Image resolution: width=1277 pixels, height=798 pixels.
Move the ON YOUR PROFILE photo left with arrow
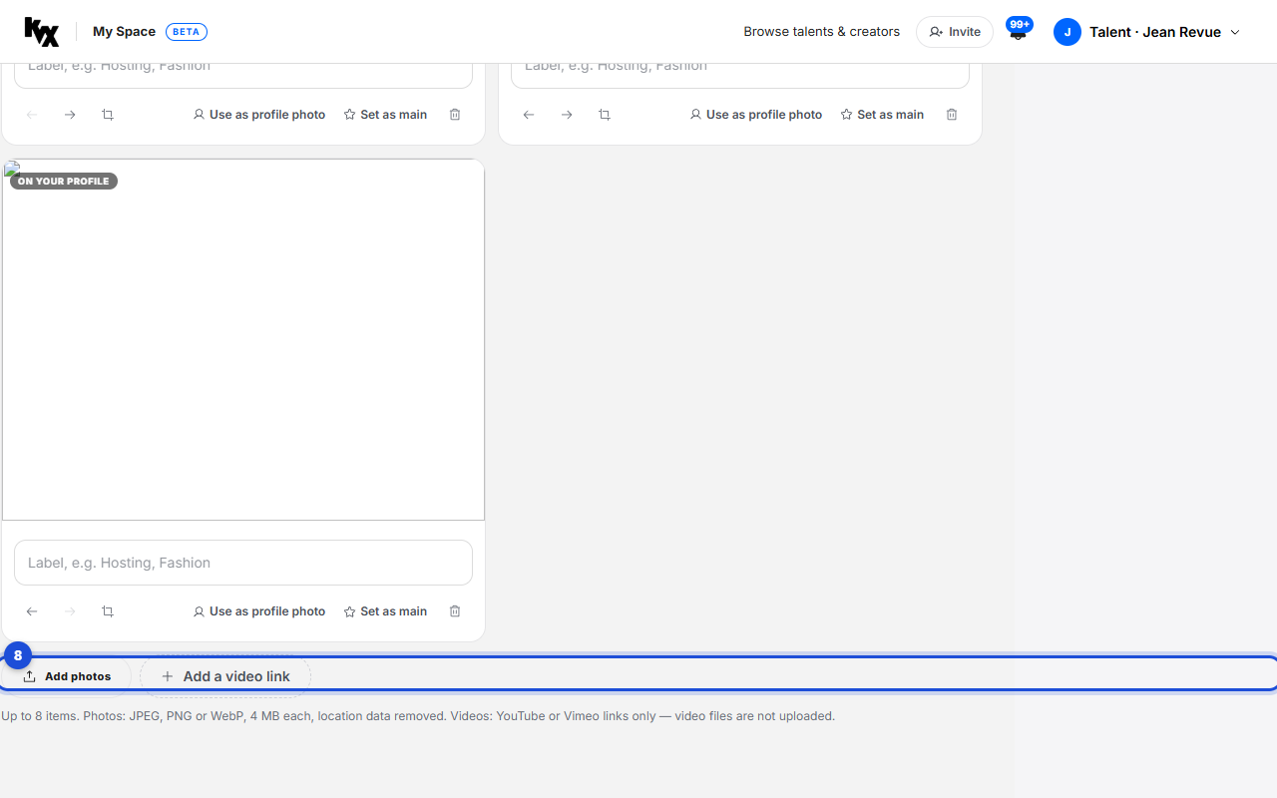[x=32, y=611]
